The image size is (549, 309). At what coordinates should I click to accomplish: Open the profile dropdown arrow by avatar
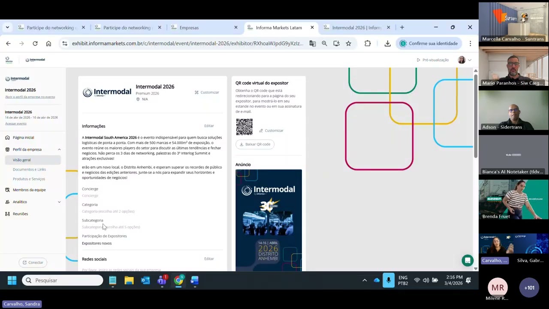coord(470,60)
